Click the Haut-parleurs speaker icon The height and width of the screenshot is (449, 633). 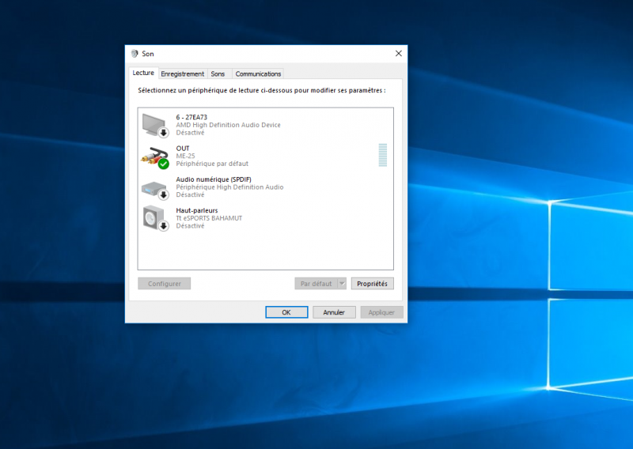(154, 217)
